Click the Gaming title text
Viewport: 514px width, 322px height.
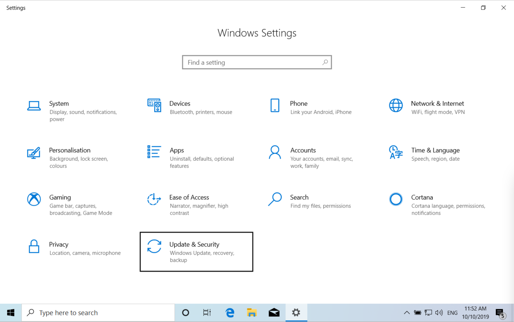point(60,197)
